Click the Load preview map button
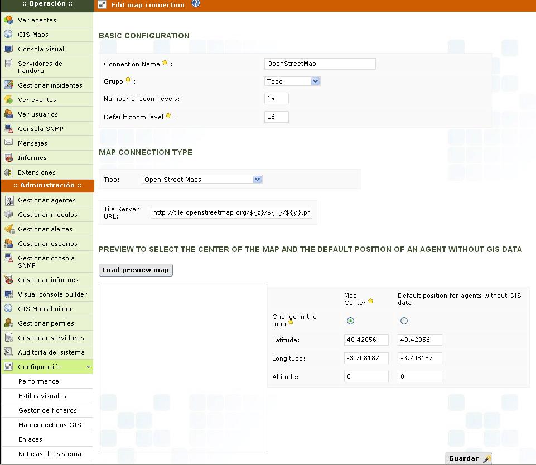This screenshot has width=536, height=465. 136,270
